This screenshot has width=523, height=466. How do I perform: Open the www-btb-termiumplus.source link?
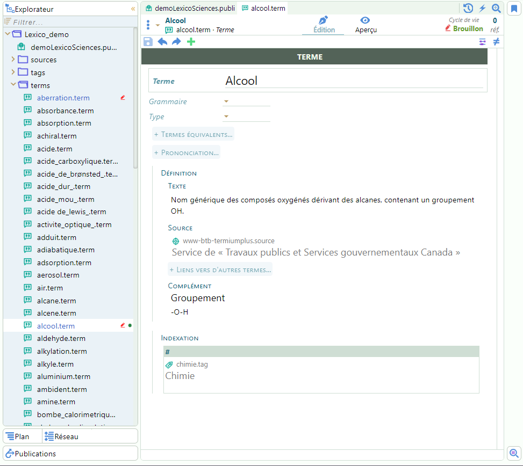pos(228,241)
